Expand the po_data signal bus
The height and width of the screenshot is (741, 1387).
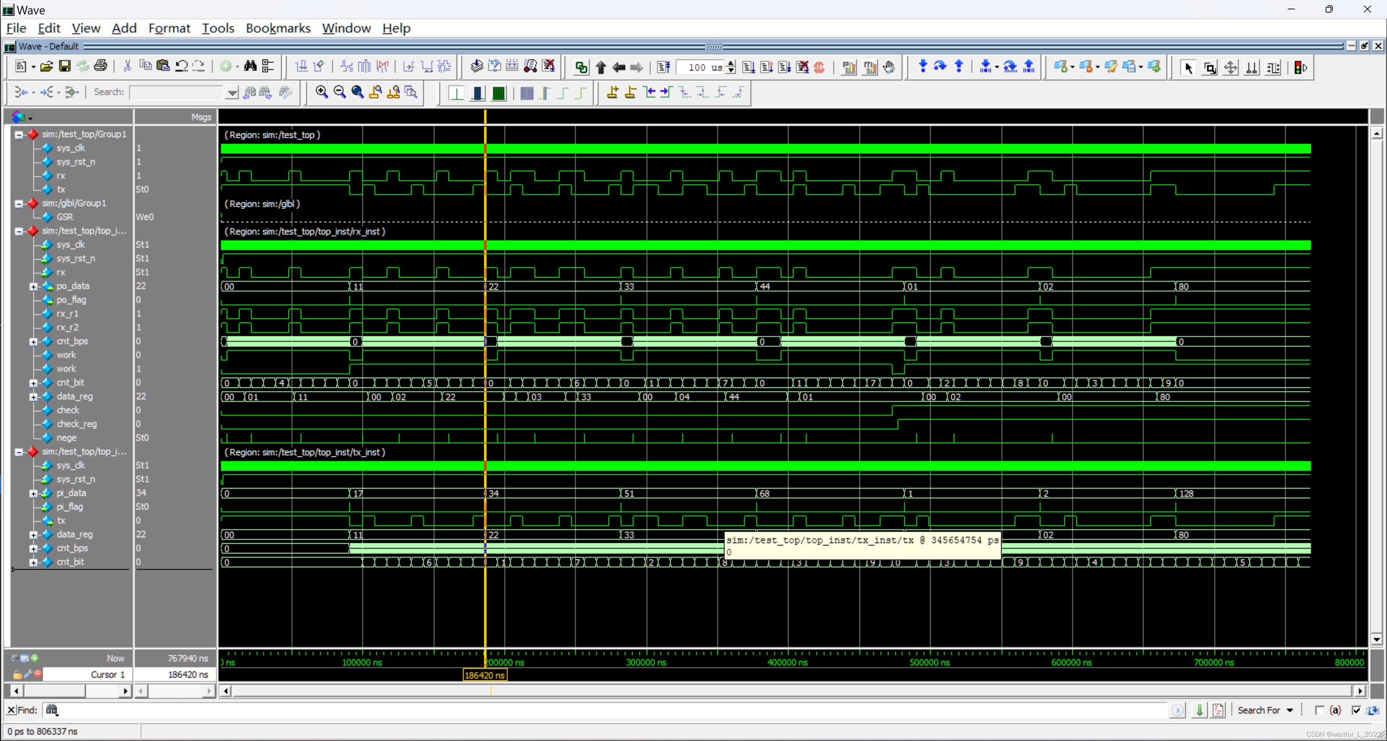tap(33, 286)
